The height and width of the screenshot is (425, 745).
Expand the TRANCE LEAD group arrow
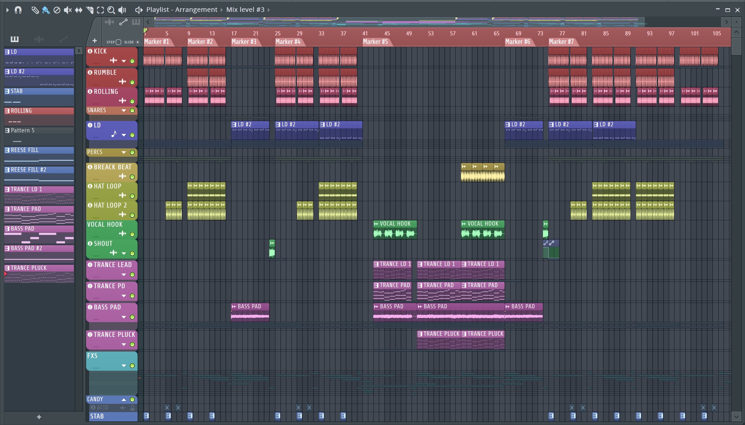tap(124, 275)
